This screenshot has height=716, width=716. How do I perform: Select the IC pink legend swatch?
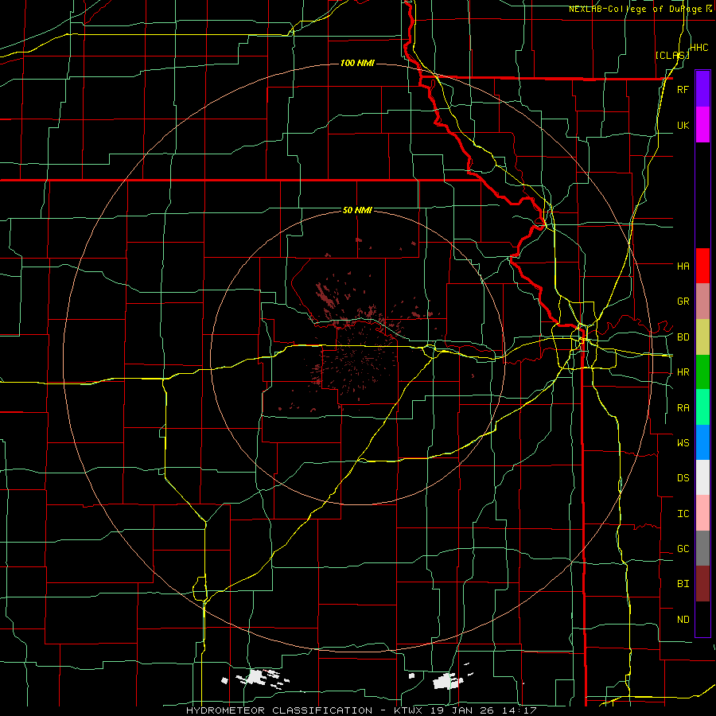click(702, 513)
